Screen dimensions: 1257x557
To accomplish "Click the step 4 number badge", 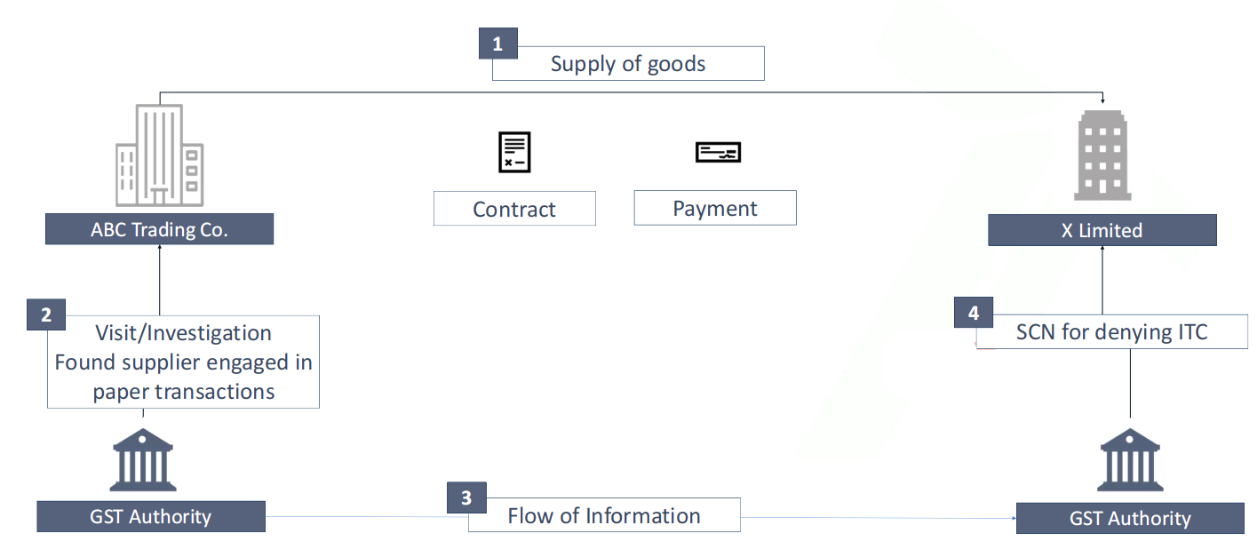I will coord(974,313).
